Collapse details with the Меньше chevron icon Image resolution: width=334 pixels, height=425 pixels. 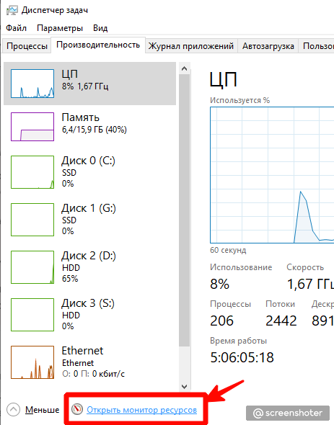[x=13, y=410]
